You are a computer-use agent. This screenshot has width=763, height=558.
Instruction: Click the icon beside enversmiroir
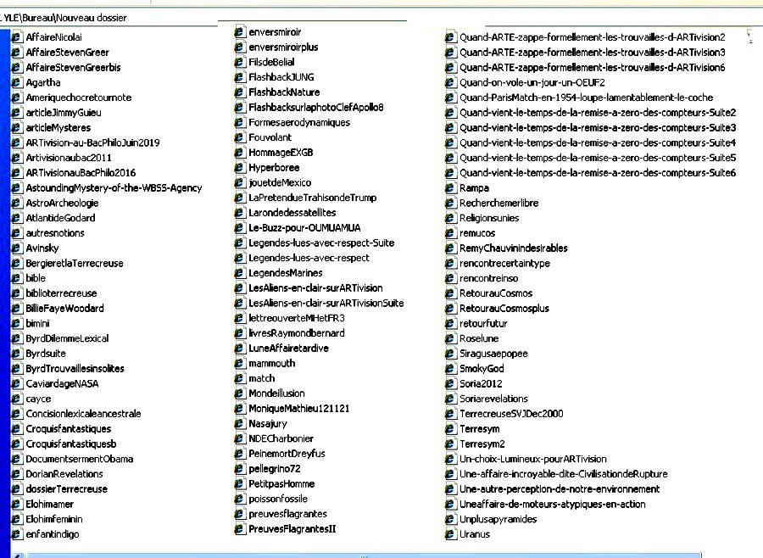[x=240, y=32]
